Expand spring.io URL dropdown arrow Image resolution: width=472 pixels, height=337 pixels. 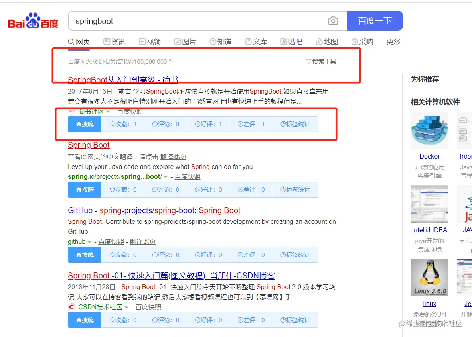click(x=166, y=177)
